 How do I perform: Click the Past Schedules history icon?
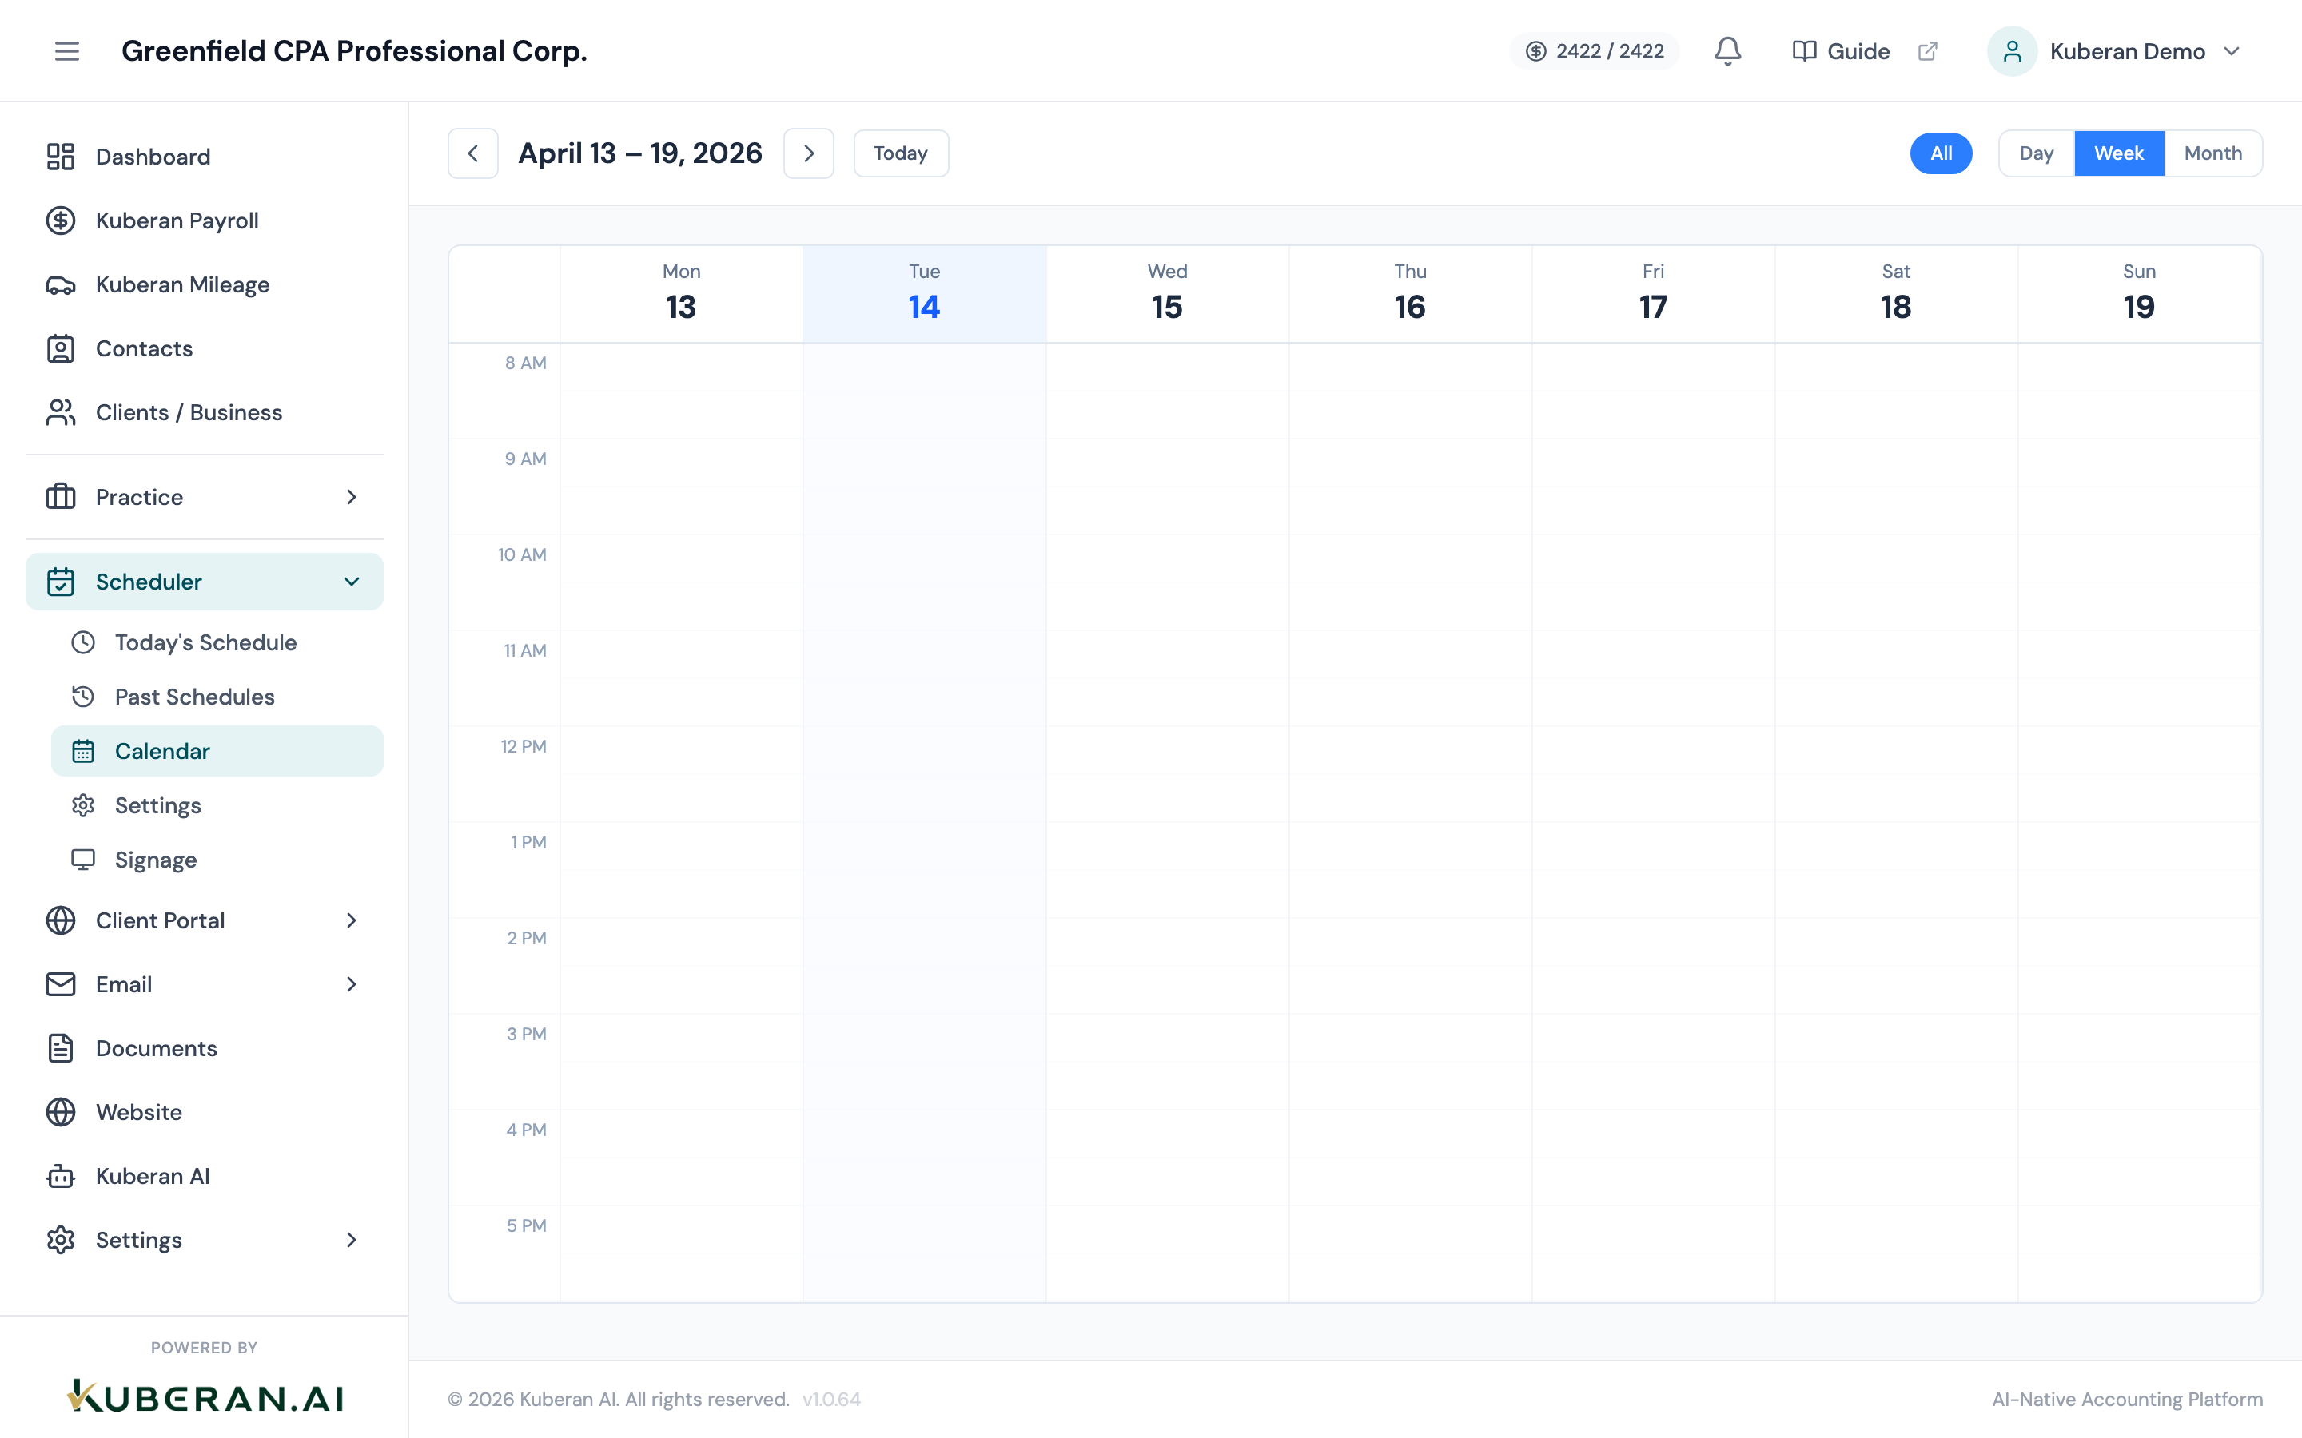click(x=83, y=696)
